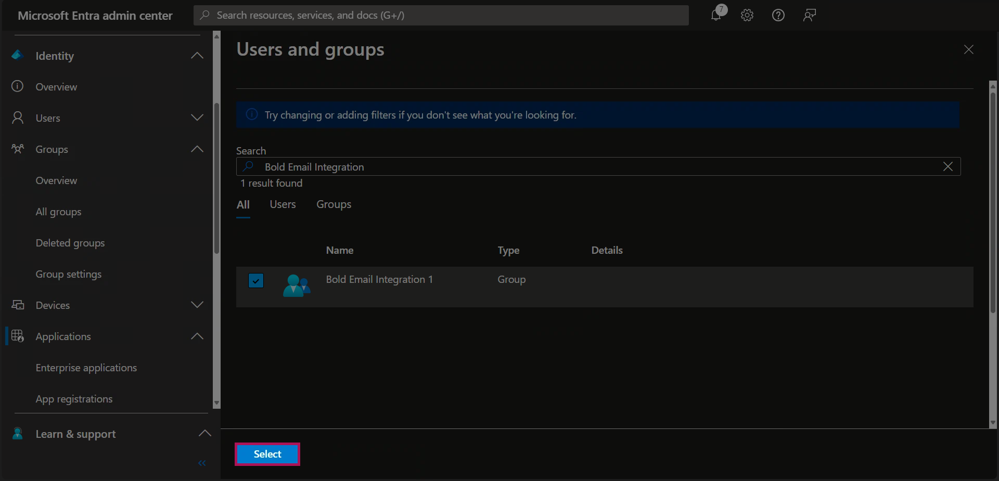This screenshot has width=999, height=481.
Task: Click the Devices icon in the sidebar
Action: point(18,305)
